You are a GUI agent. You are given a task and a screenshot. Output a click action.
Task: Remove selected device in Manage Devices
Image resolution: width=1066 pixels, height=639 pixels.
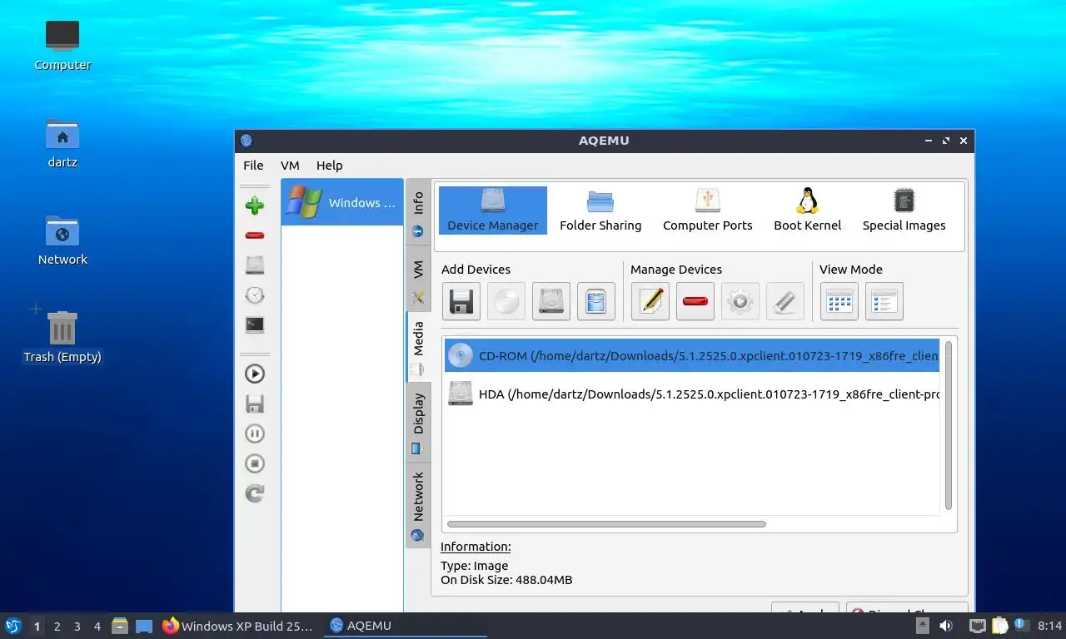(x=695, y=301)
